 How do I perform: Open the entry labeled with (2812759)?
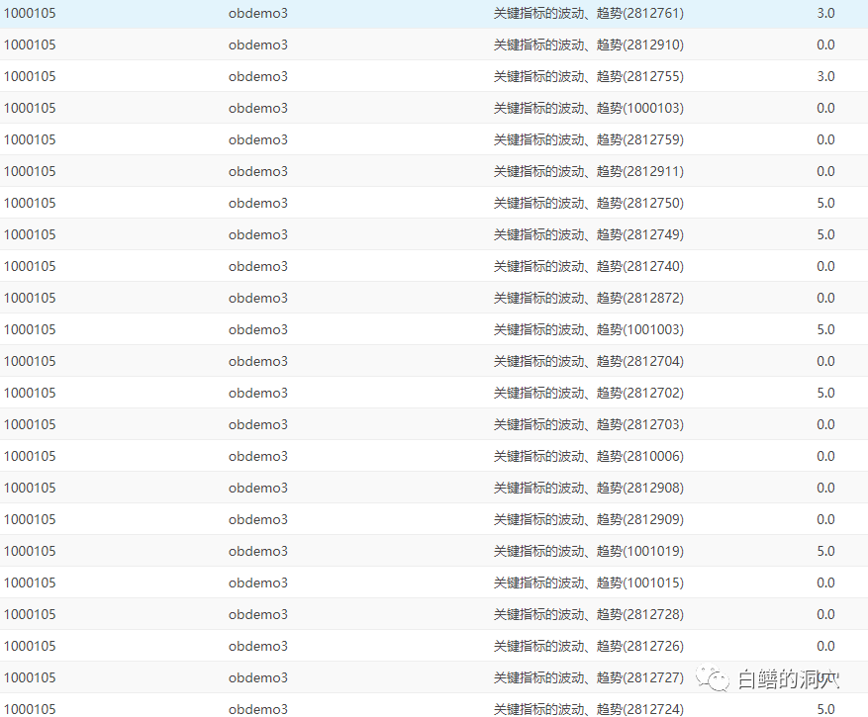click(588, 139)
